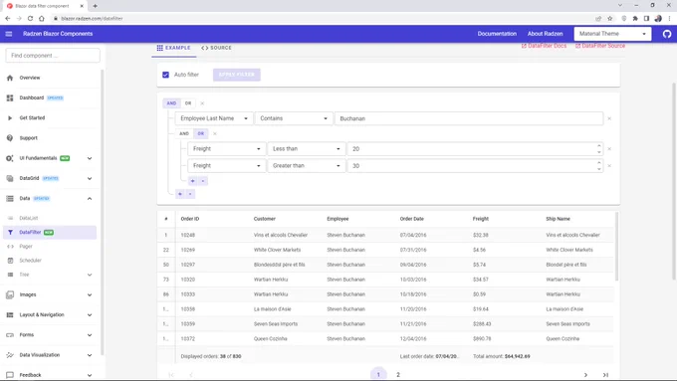
Task: Click the Support help icon
Action: point(10,138)
